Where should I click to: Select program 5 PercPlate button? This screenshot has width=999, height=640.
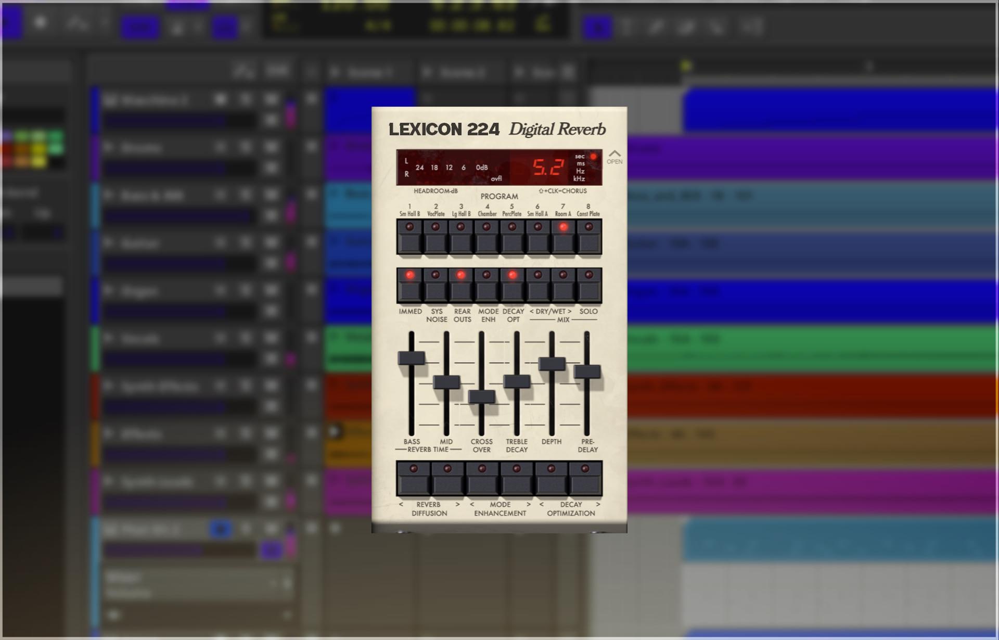click(x=512, y=237)
